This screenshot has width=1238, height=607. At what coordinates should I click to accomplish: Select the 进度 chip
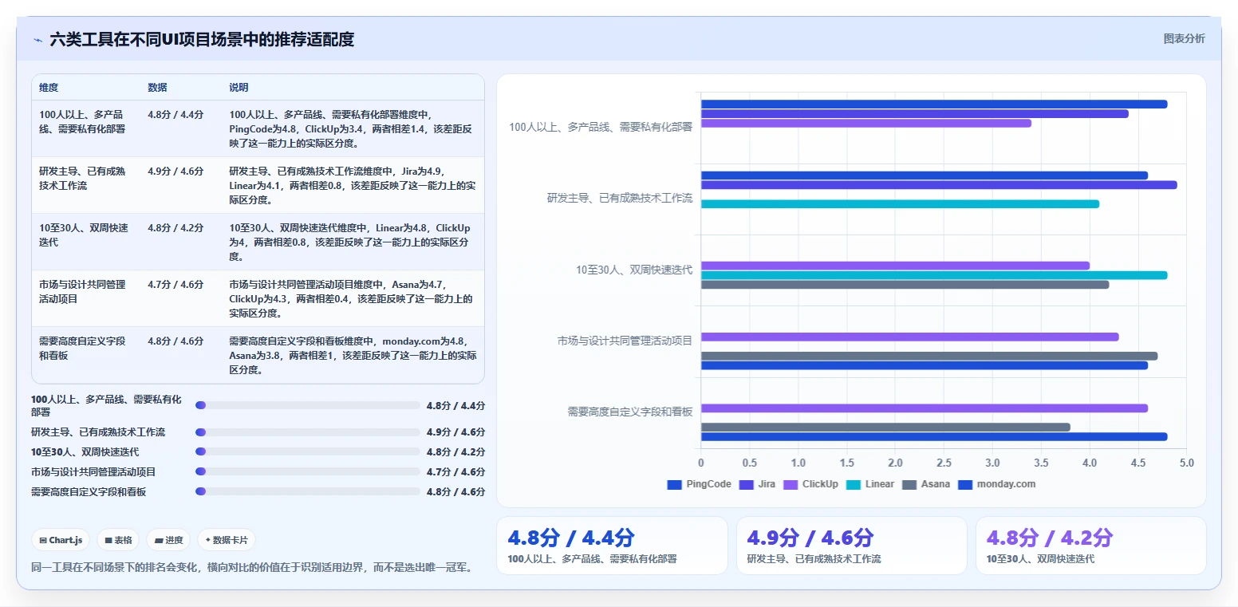(x=168, y=540)
